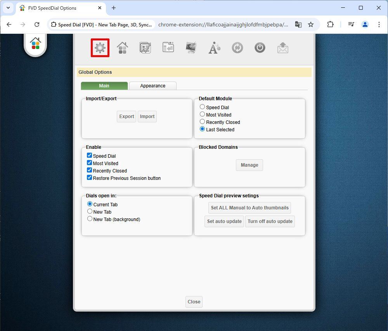
Task: Manage blocked domains
Action: [249, 165]
